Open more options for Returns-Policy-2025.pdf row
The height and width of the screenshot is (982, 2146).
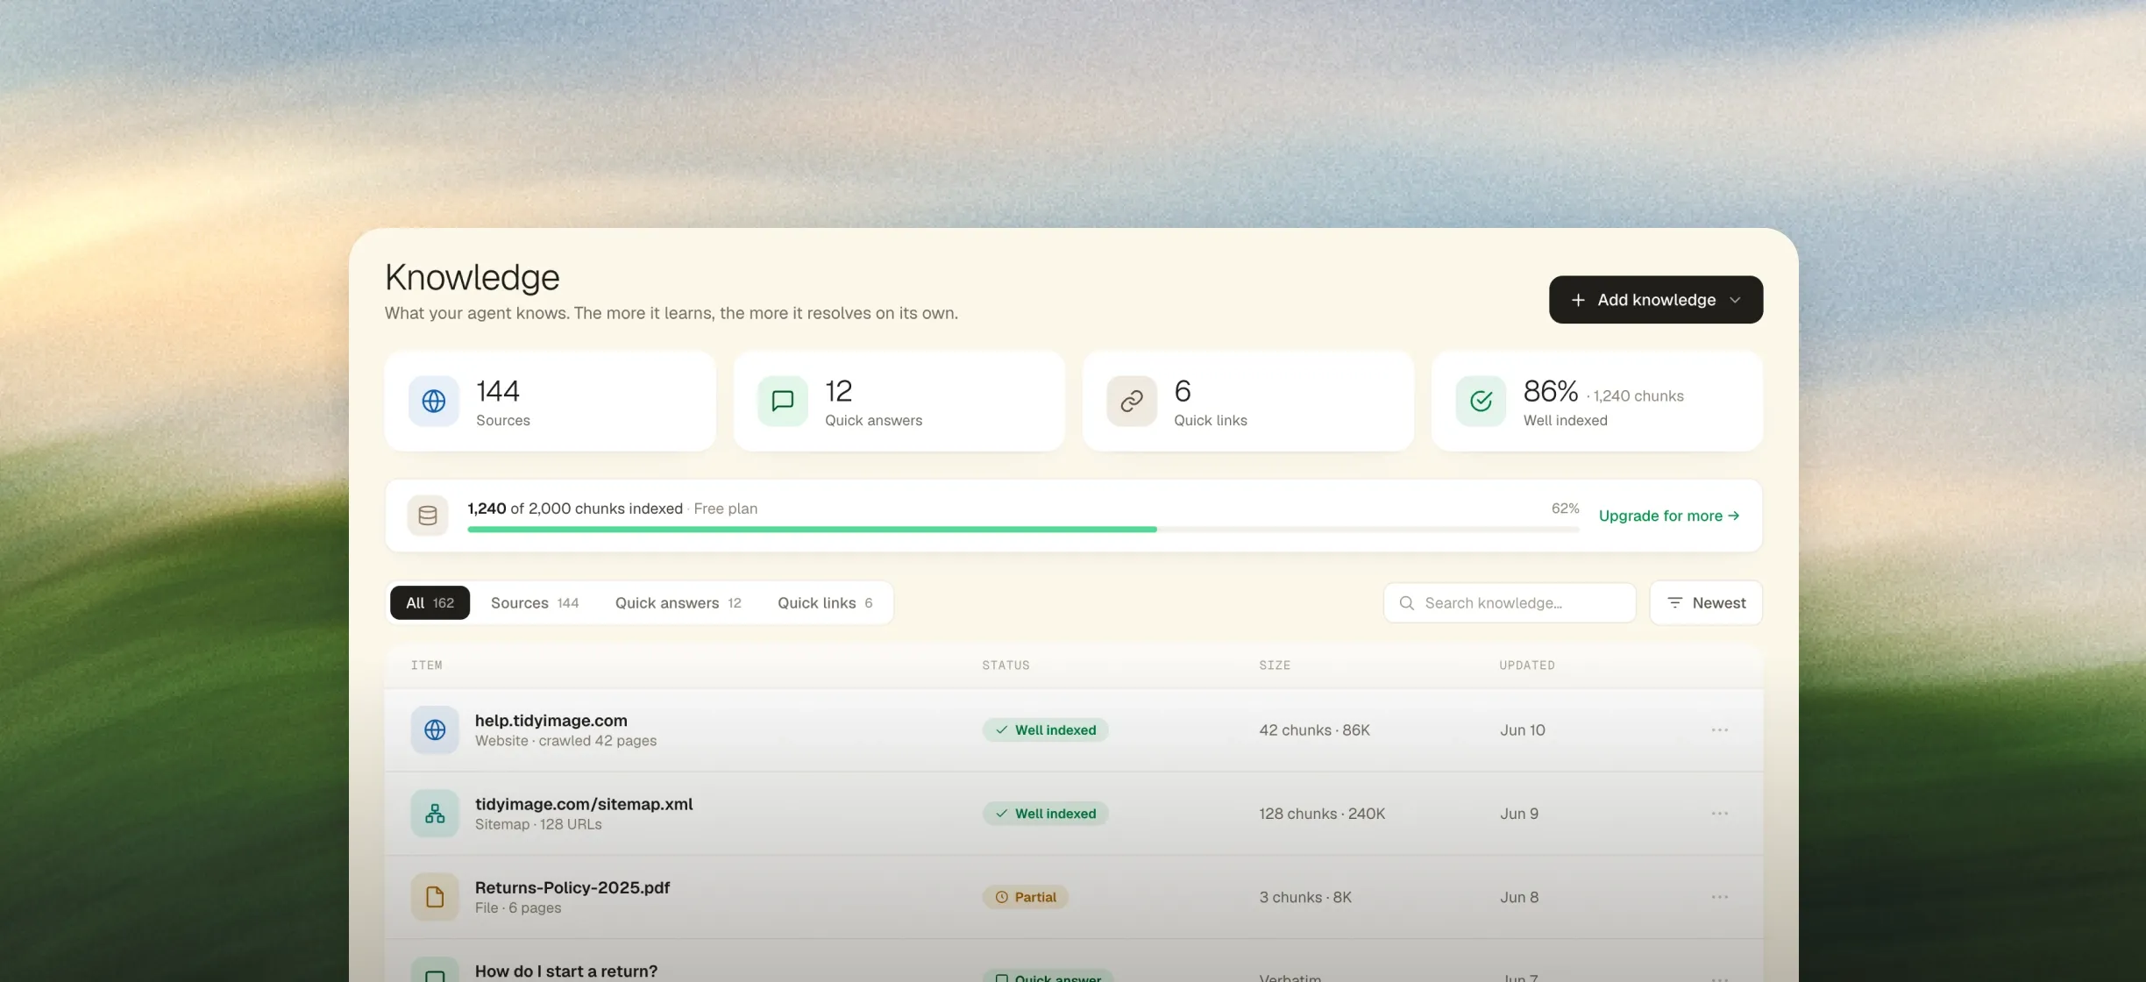[1719, 897]
